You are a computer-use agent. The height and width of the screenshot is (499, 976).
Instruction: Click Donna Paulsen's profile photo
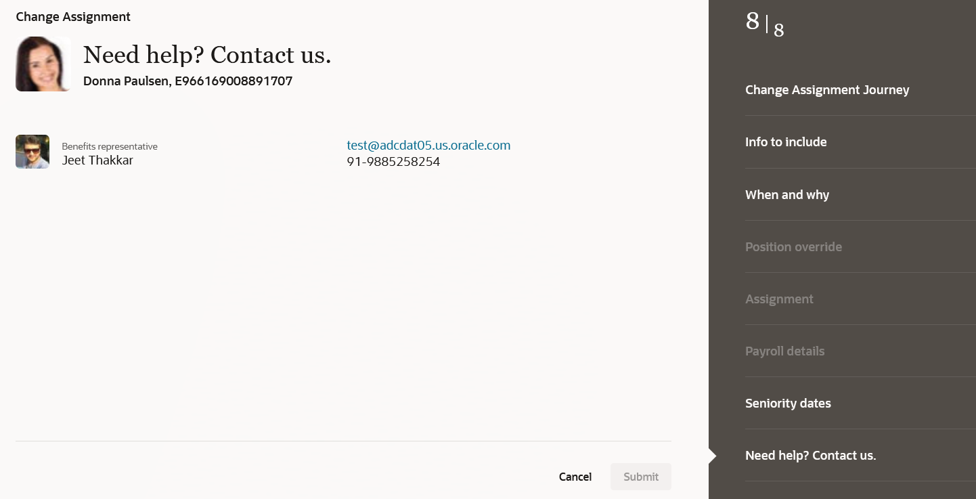(43, 64)
